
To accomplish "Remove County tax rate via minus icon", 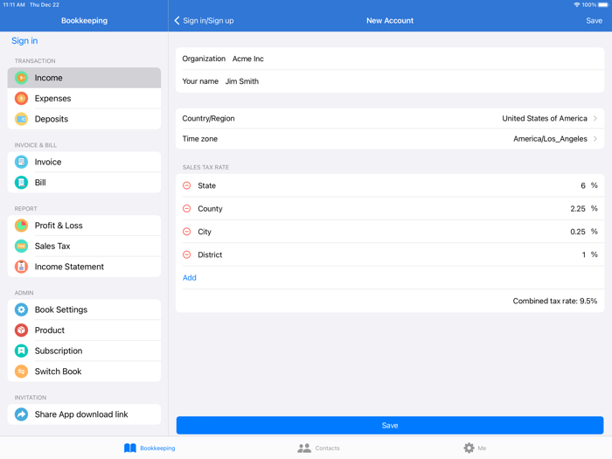I will click(187, 208).
